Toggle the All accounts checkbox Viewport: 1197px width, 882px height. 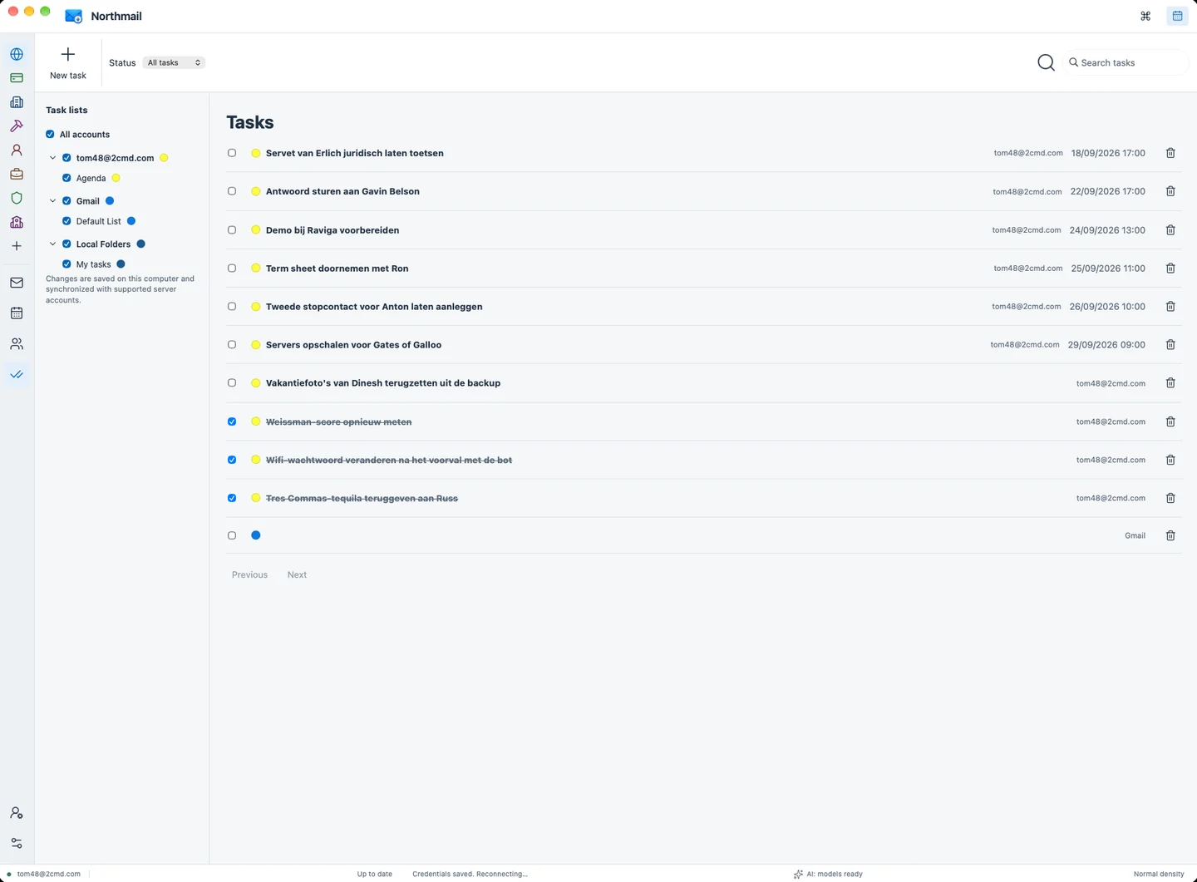pos(50,134)
